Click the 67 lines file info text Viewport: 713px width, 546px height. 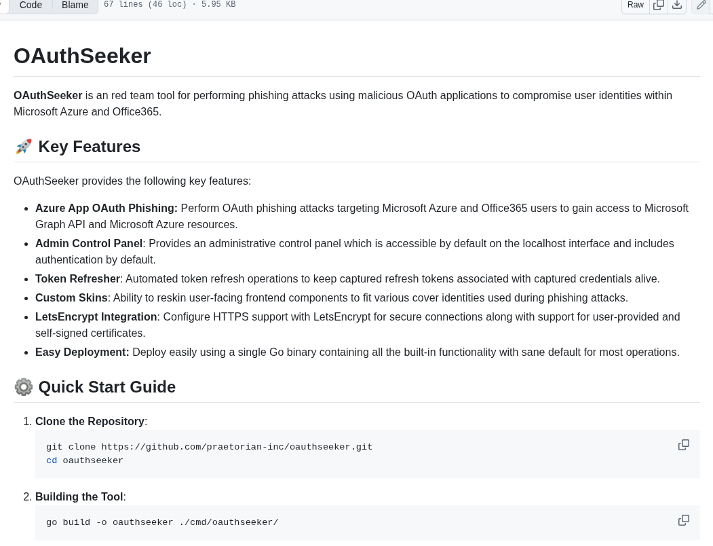170,4
